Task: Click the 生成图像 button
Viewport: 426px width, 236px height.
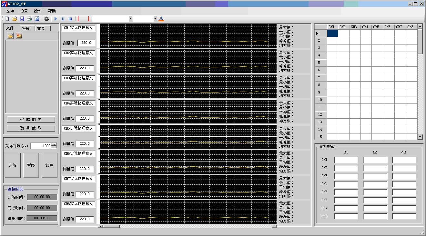Action: tap(31, 120)
